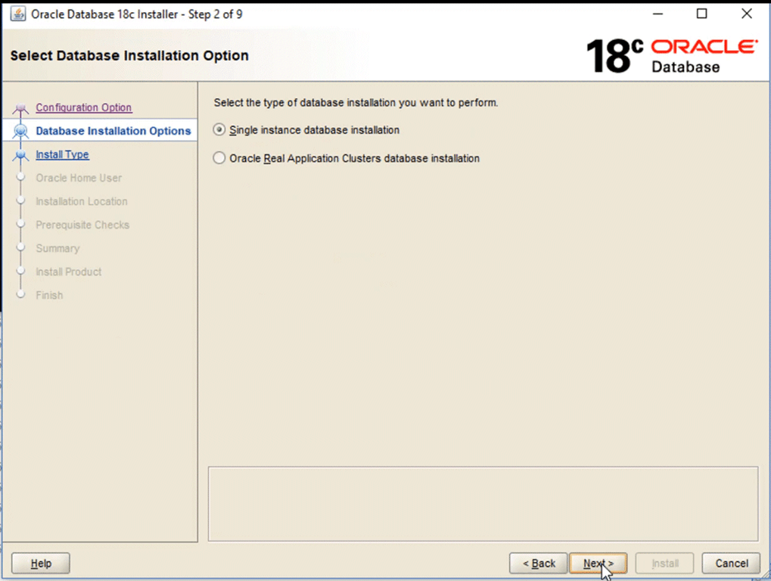Viewport: 771px width, 581px height.
Task: Click the Install Product step text
Action: coord(68,272)
